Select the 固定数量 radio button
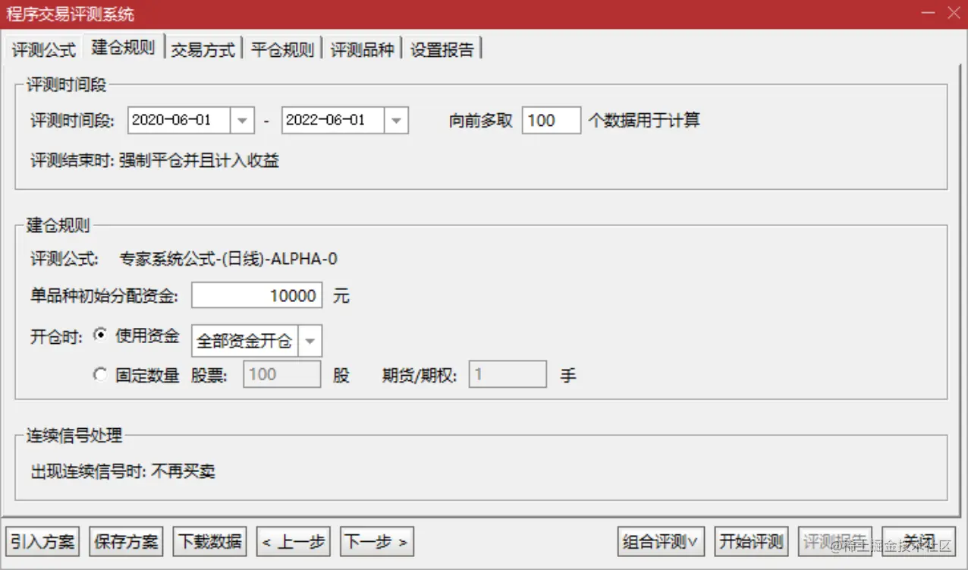Viewport: 968px width, 570px height. coord(100,375)
